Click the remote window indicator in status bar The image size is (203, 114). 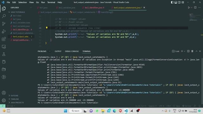3,106
